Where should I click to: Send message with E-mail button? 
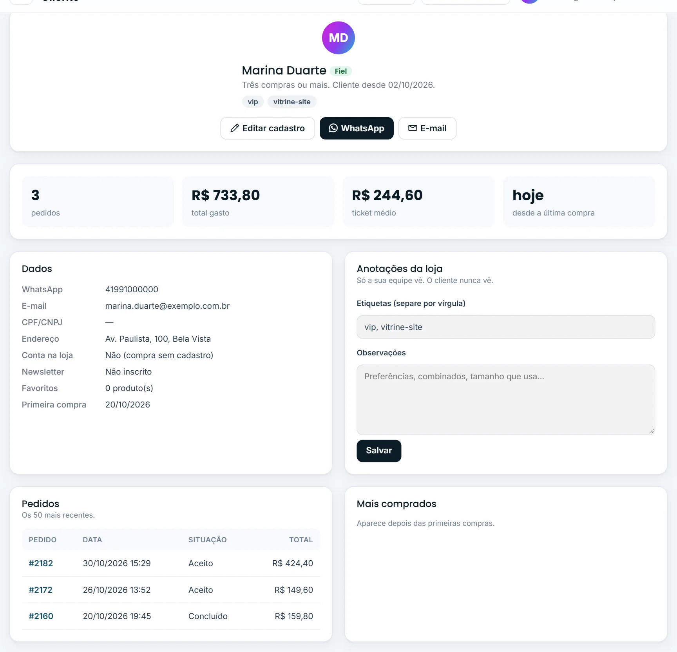click(427, 128)
